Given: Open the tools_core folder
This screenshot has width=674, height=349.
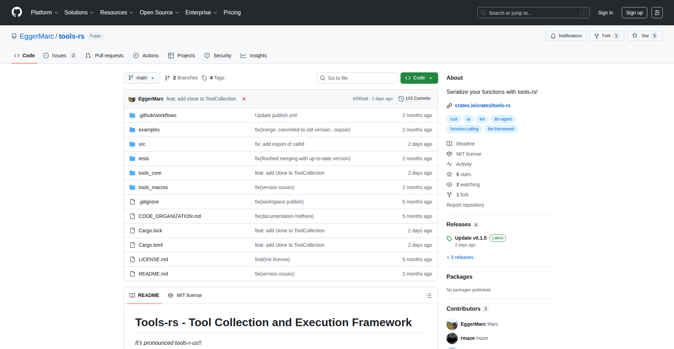Looking at the screenshot, I should tap(150, 173).
